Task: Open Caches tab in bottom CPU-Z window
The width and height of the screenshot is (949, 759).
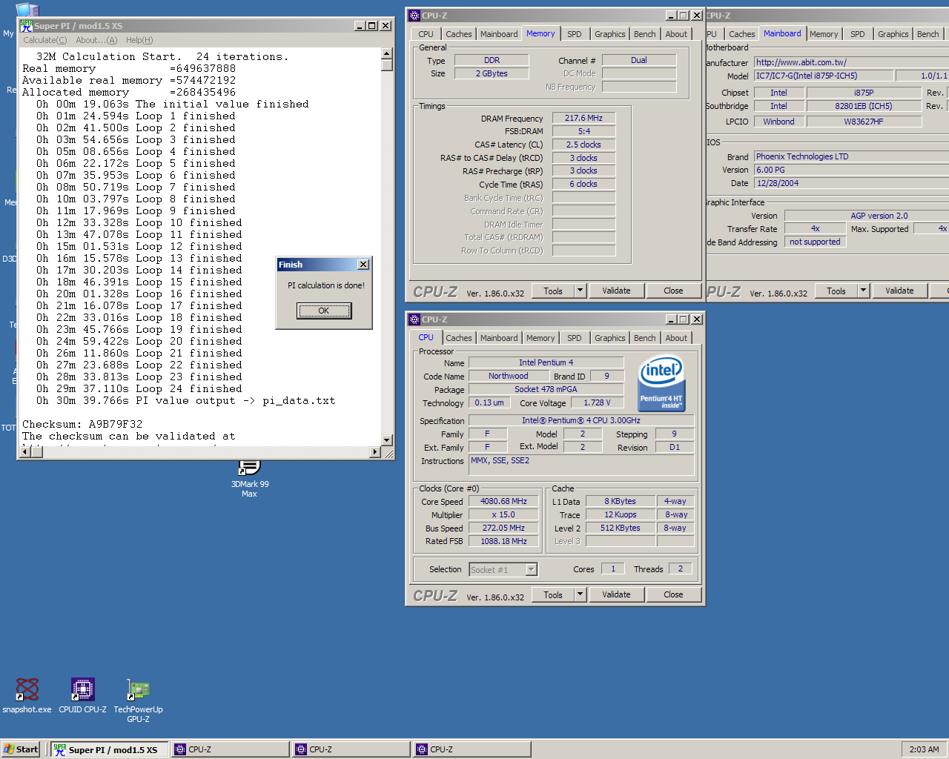Action: pos(458,338)
